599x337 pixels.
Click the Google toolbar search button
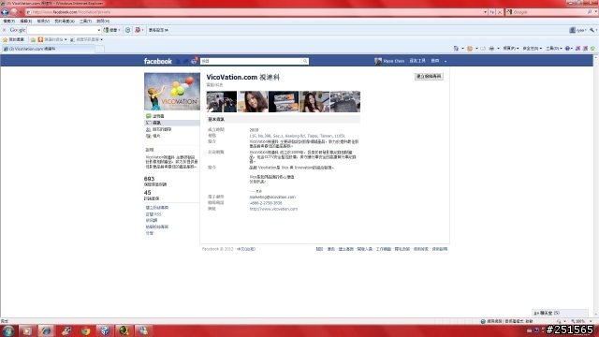(111, 30)
